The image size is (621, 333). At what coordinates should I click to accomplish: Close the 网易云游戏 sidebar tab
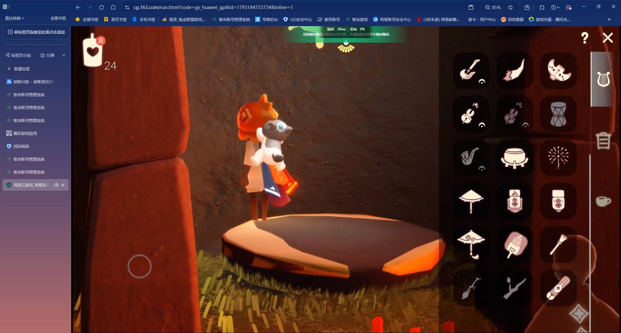coord(63,185)
